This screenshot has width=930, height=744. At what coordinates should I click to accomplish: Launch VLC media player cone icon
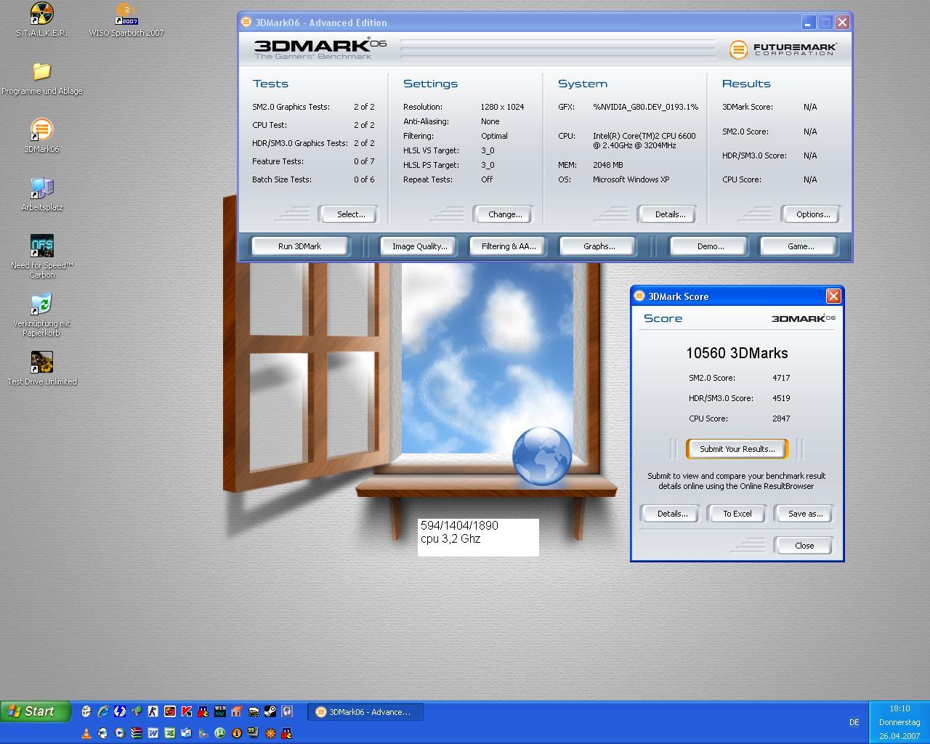pos(86,733)
